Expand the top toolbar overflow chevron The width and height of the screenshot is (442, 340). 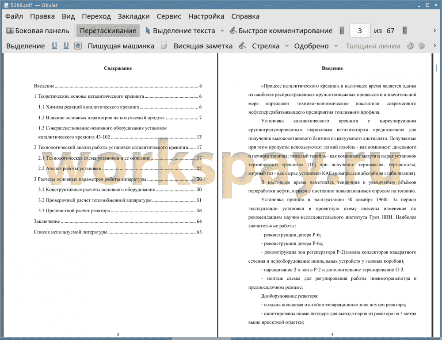click(434, 31)
